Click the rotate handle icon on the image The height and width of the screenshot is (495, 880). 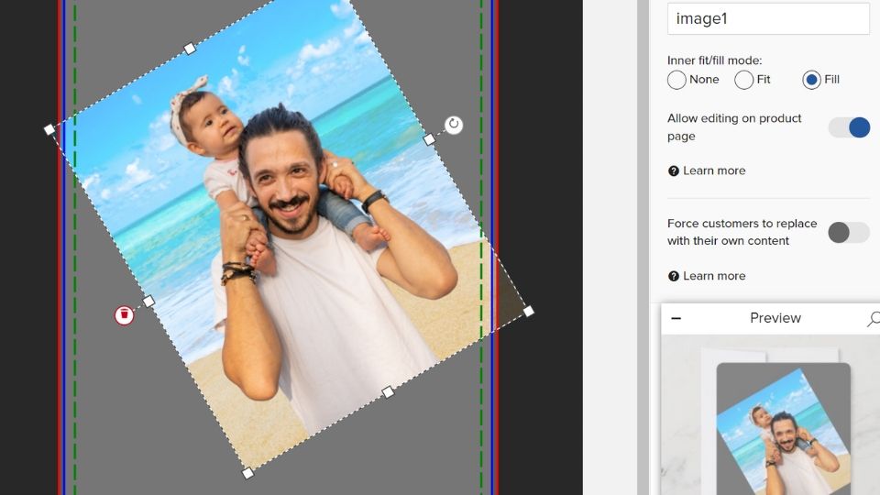tap(454, 125)
